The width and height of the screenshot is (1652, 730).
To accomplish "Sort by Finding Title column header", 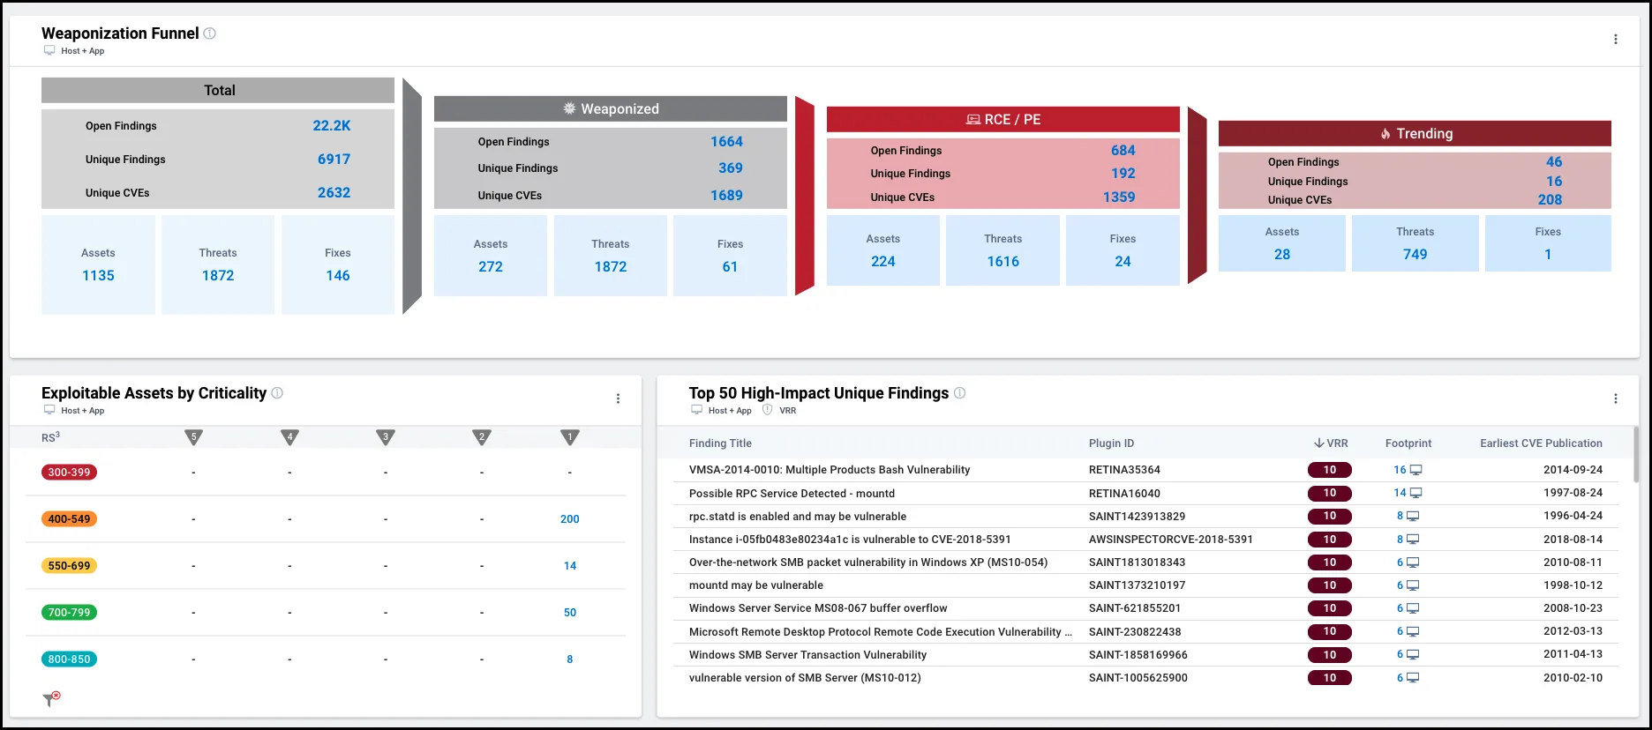I will [720, 443].
